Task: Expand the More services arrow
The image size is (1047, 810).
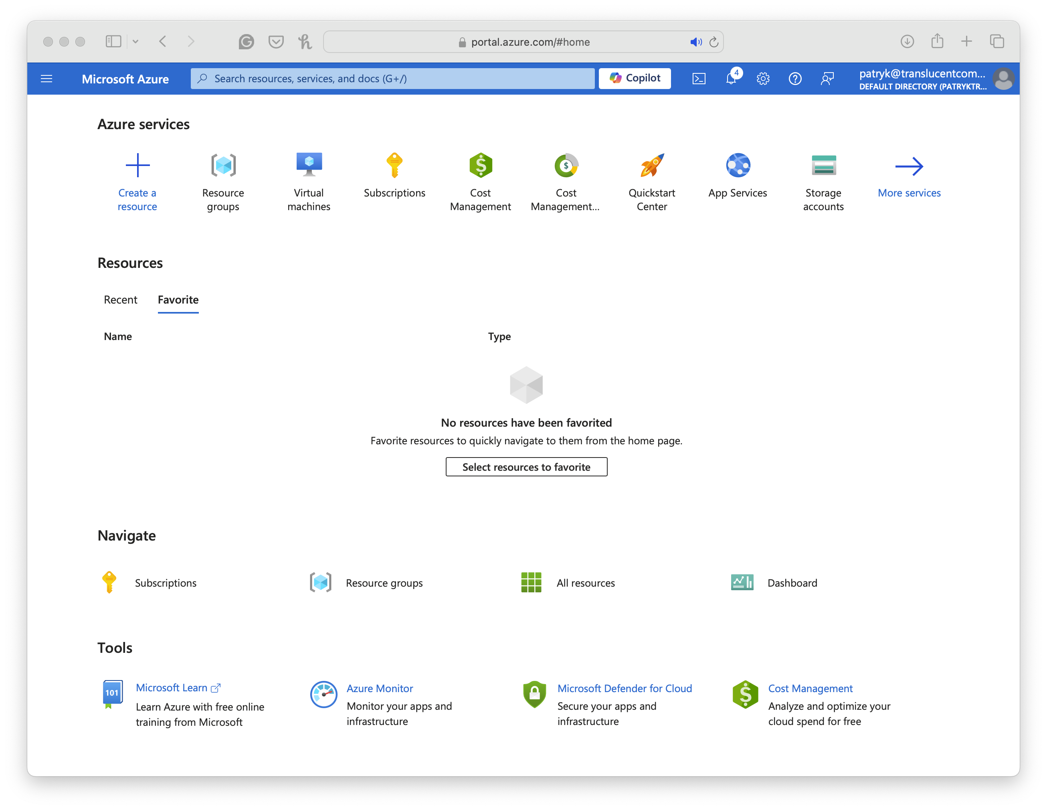Action: pyautogui.click(x=909, y=166)
